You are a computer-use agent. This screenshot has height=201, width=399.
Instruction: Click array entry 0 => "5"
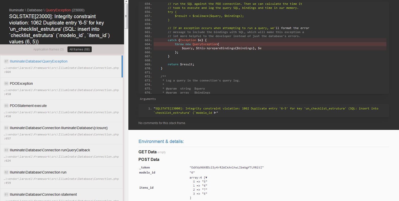coord(200,182)
